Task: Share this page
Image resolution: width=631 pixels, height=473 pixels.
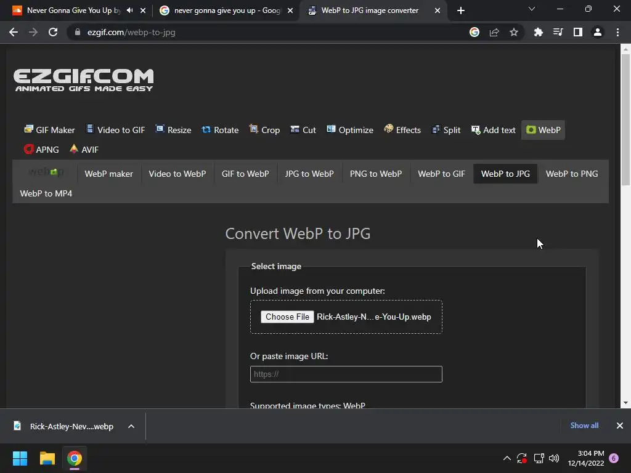Action: click(494, 32)
